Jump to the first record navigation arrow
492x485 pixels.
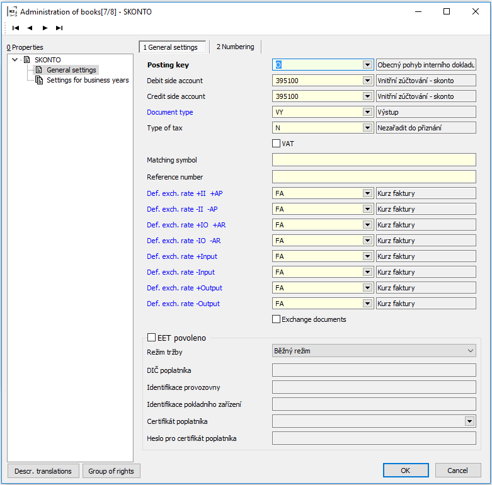point(15,28)
